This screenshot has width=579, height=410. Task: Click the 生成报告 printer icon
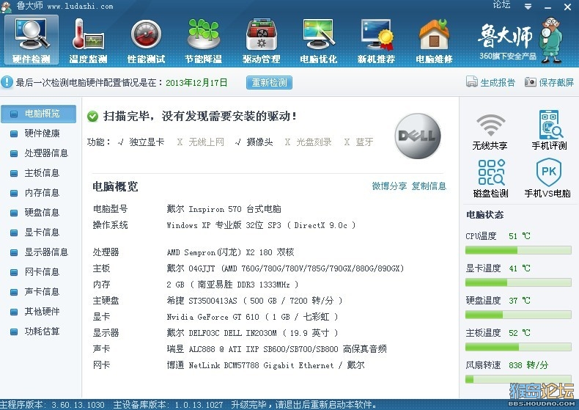coord(471,81)
